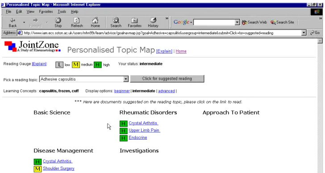This screenshot has width=325, height=173.
Task: Click the Google logo in toolbar
Action: [x=181, y=22]
